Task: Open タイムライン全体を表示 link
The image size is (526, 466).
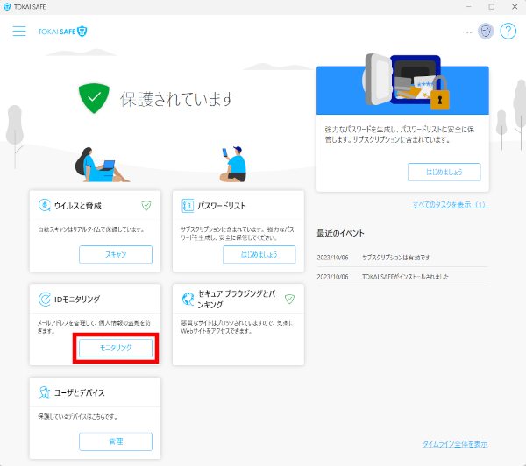Action: point(455,444)
